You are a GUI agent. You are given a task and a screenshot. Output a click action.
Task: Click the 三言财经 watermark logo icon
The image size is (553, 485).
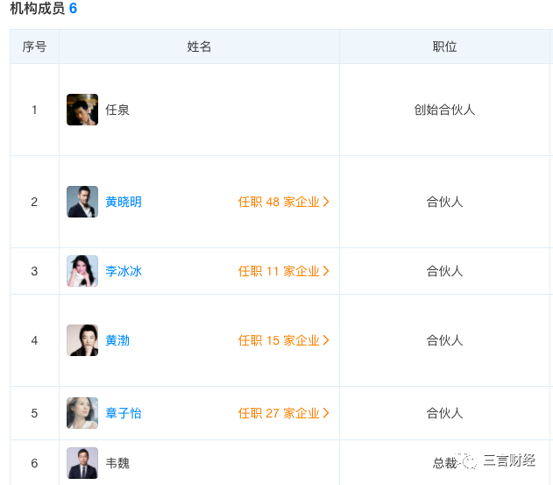click(470, 460)
